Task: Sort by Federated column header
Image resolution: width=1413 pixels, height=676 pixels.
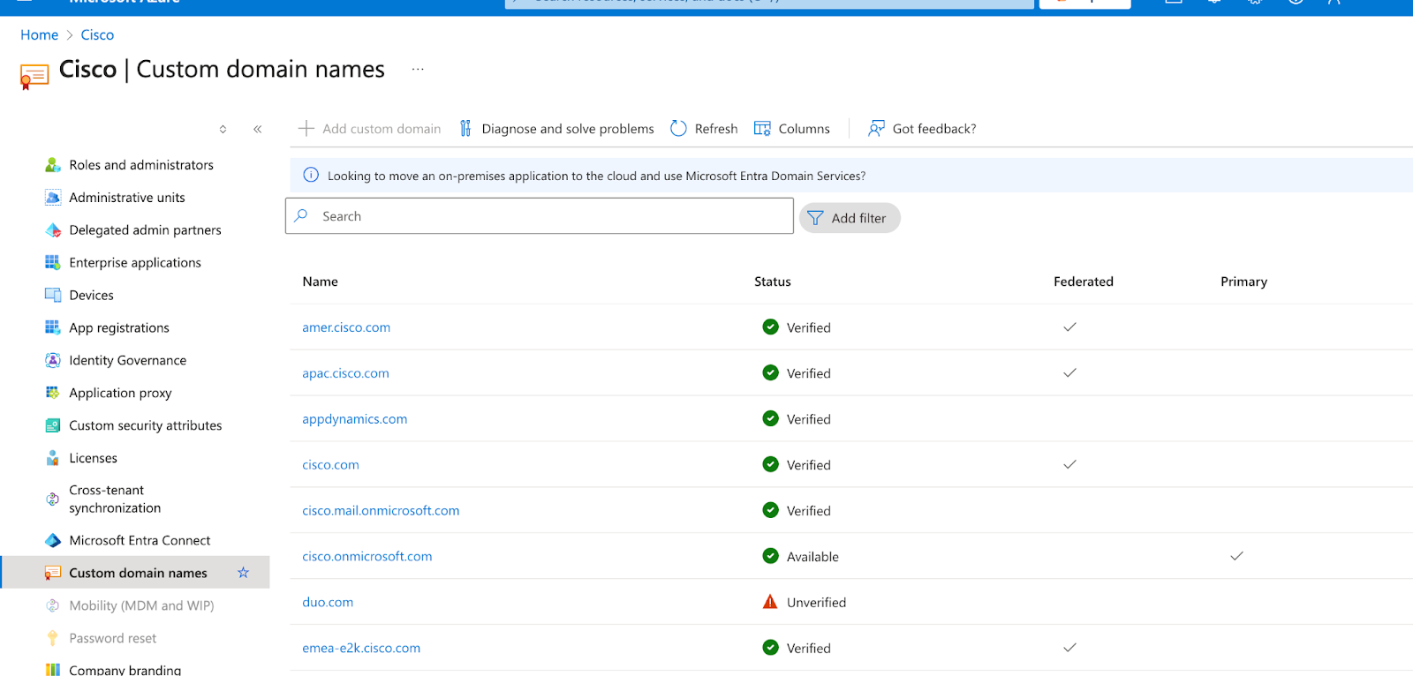Action: (1084, 282)
